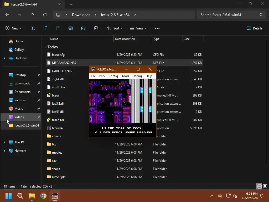The width and height of the screenshot is (269, 202).
Task: Open the See more ellipsis menu
Action: click(157, 28)
